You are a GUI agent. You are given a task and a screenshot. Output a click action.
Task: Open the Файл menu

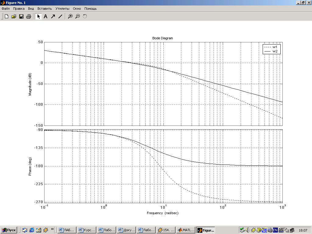click(x=5, y=9)
